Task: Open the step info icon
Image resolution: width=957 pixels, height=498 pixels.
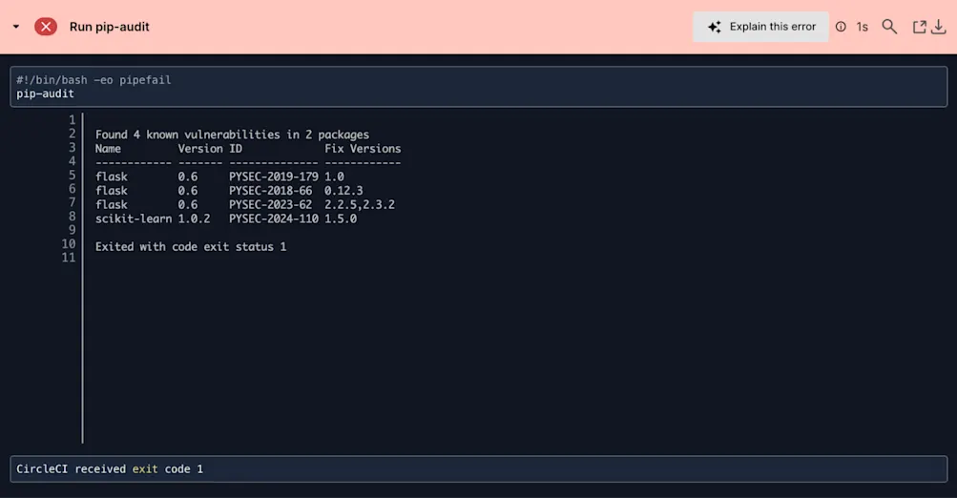Action: 841,27
